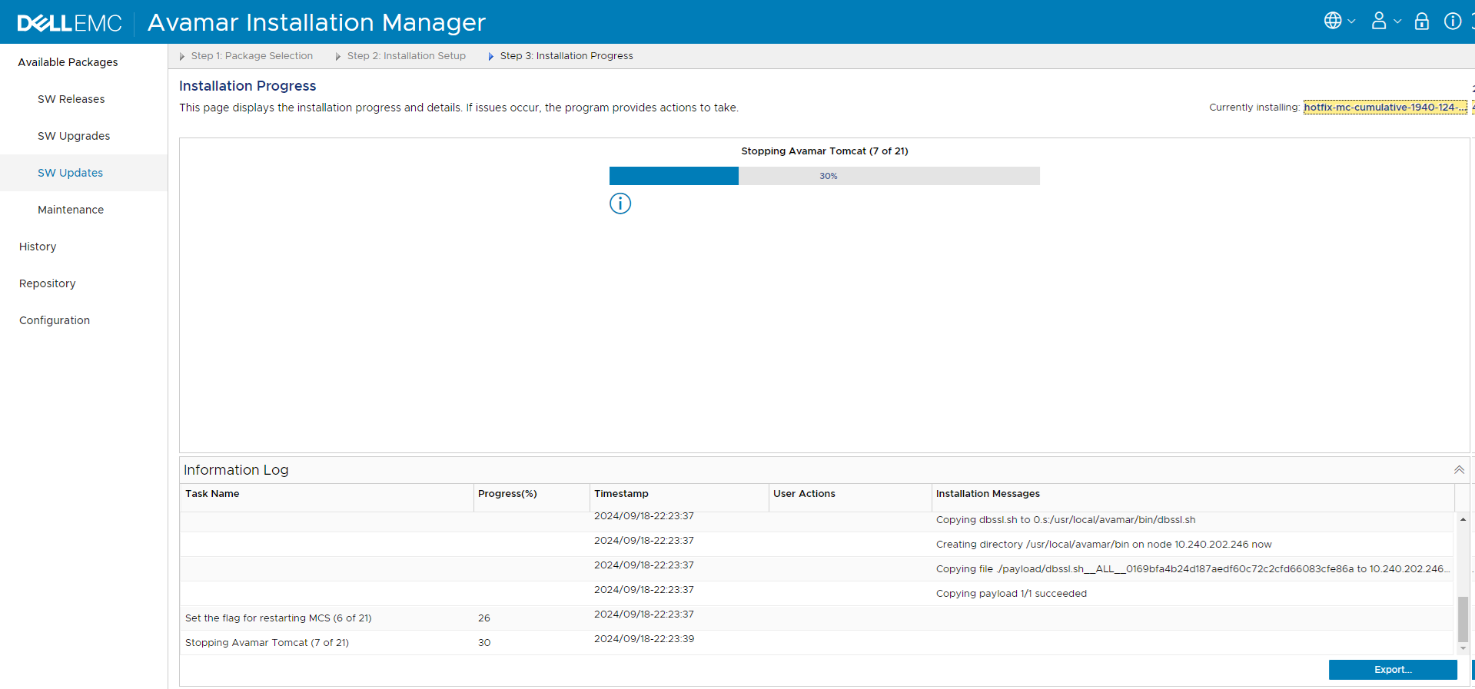1475x689 pixels.
Task: Click the 30% installation progress bar
Action: (824, 176)
